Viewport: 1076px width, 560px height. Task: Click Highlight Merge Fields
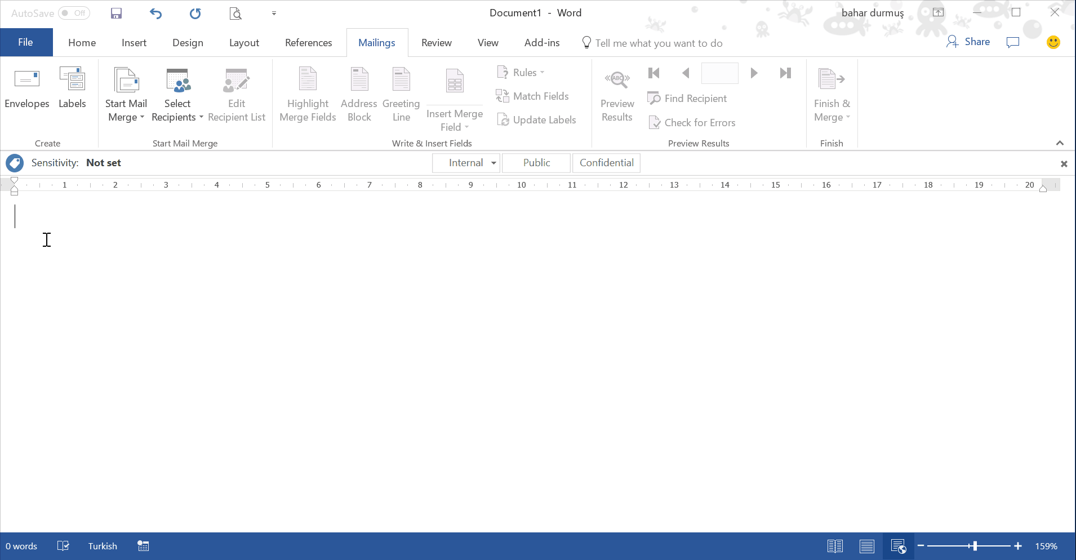(x=308, y=95)
